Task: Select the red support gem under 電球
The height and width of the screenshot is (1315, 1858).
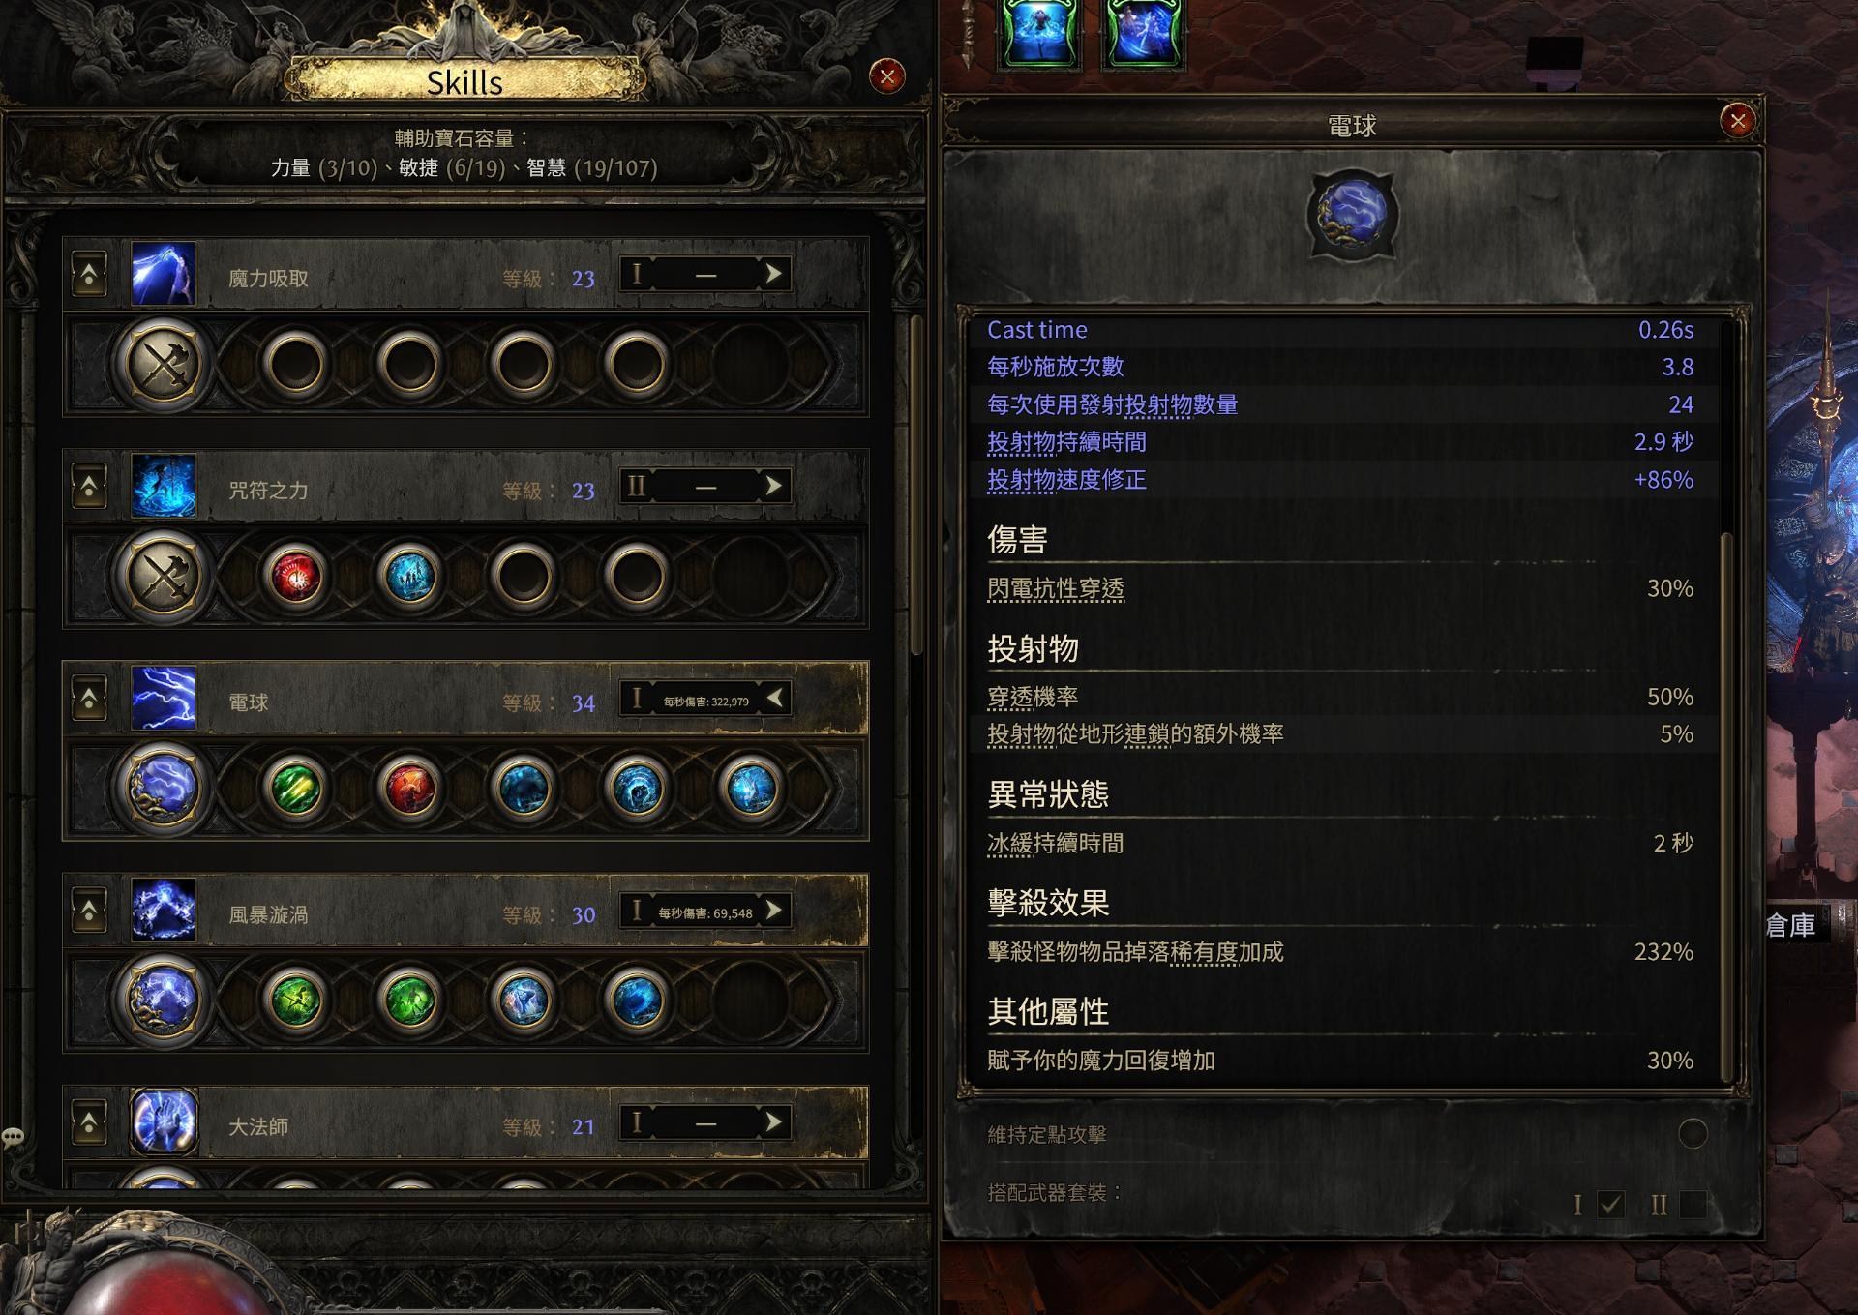Action: point(410,789)
